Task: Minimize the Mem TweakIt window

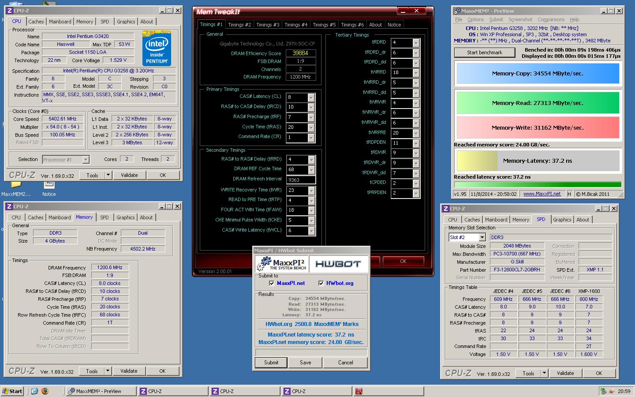Action: point(403,11)
